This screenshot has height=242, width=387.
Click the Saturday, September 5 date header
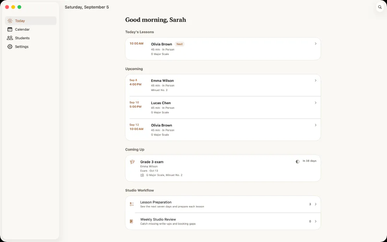(x=87, y=7)
